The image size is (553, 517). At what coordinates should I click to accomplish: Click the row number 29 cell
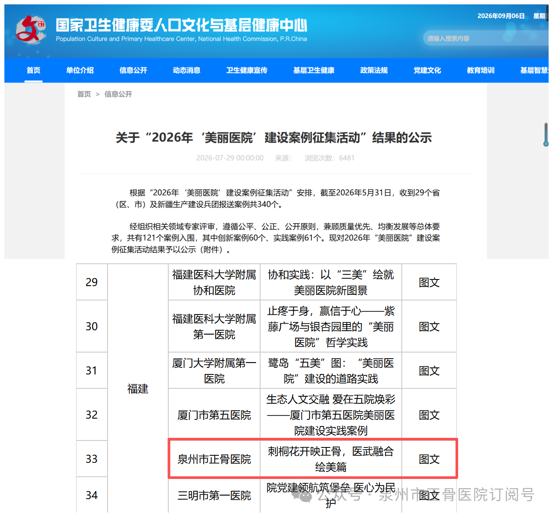coord(92,282)
